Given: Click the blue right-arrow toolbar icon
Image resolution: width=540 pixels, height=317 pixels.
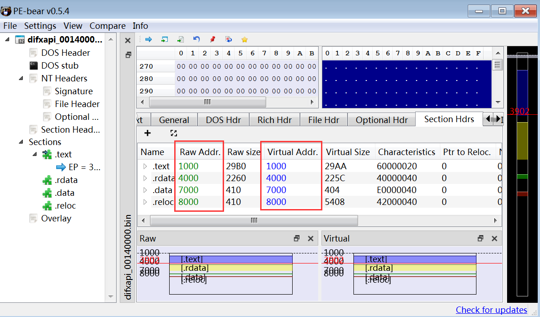Looking at the screenshot, I should click(148, 40).
